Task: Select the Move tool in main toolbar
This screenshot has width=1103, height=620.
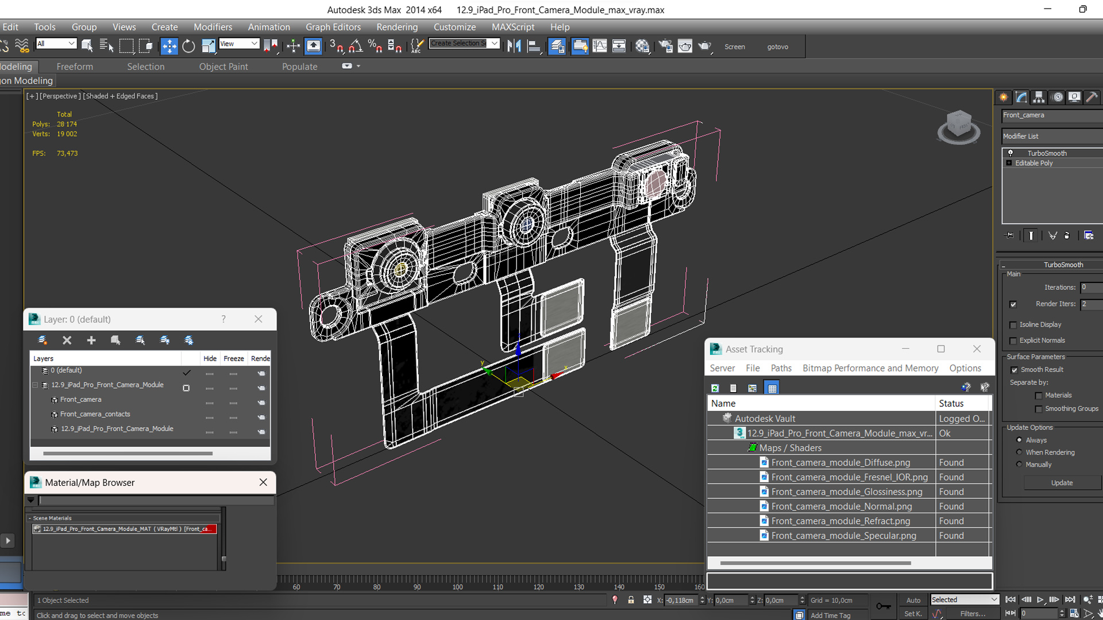Action: click(169, 46)
